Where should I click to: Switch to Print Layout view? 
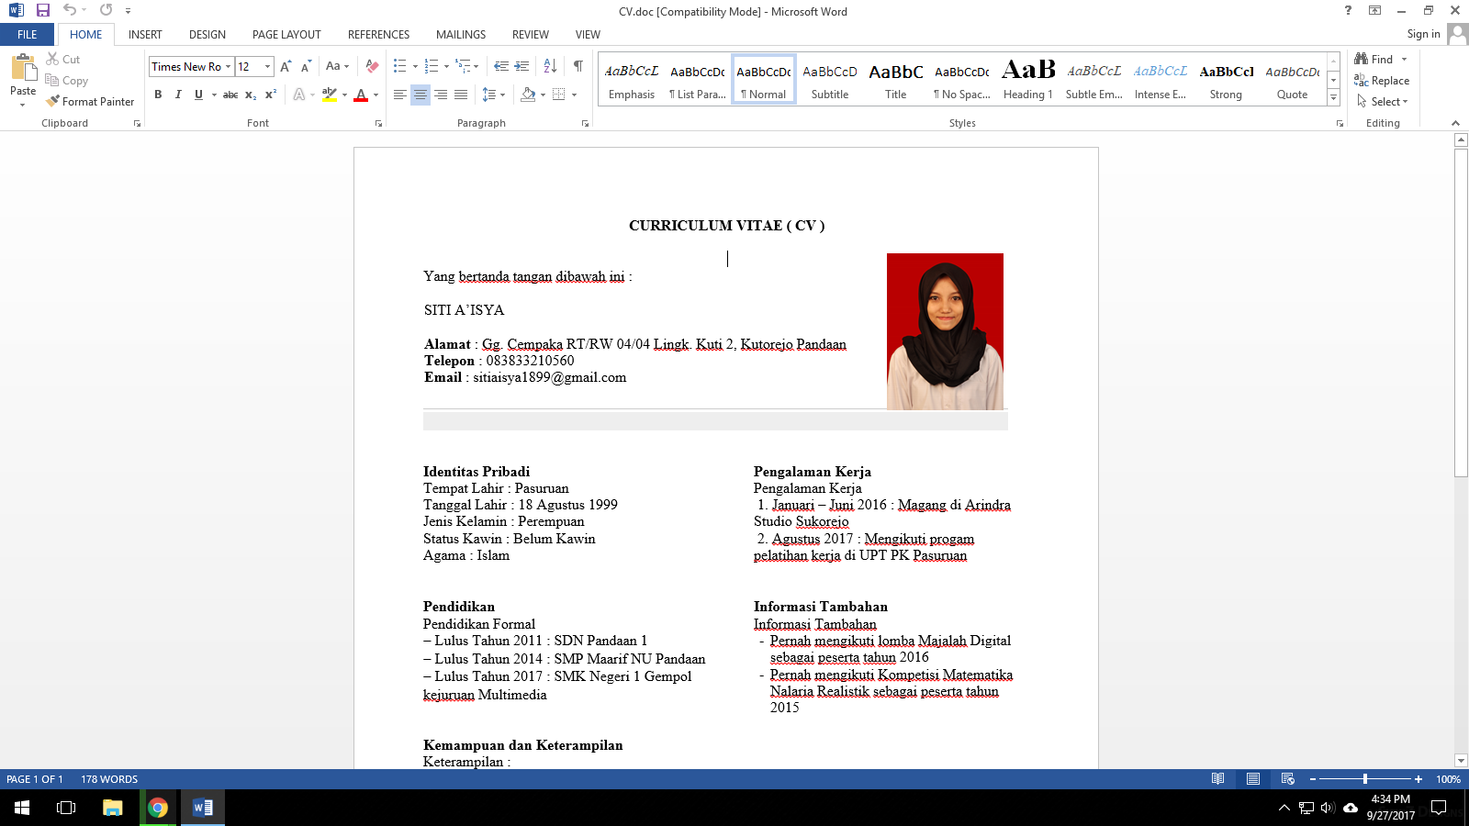coord(1253,779)
